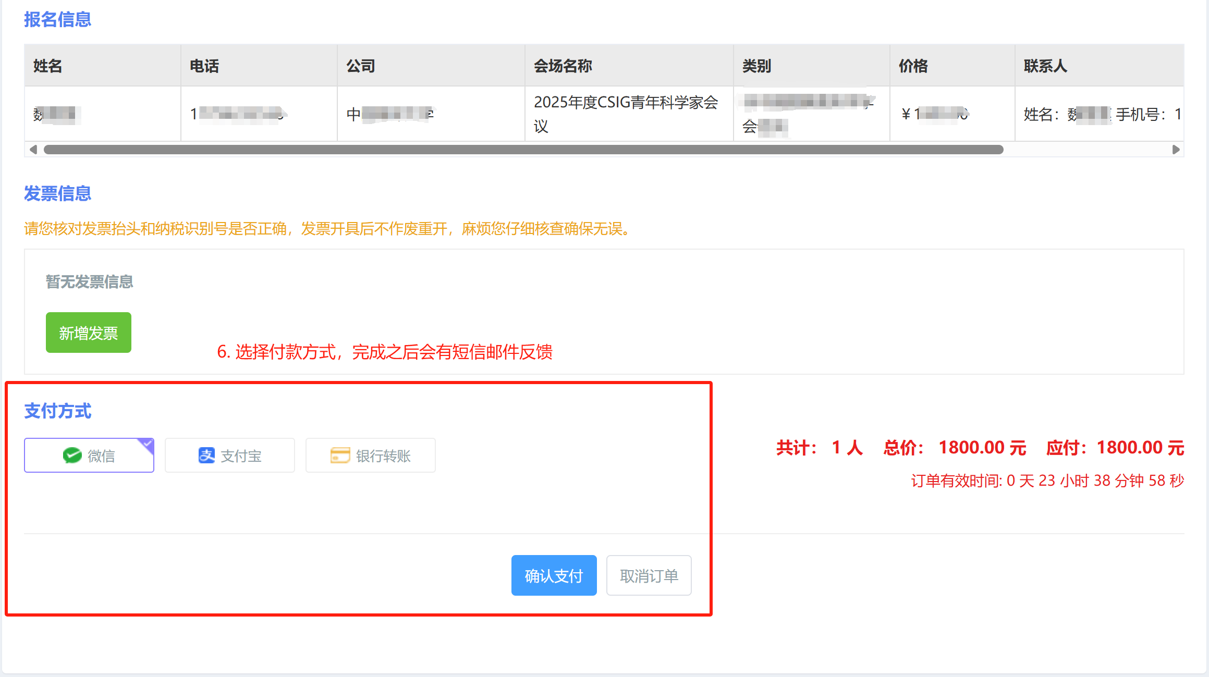Click the 联系人 column header
1209x677 pixels.
(1046, 66)
